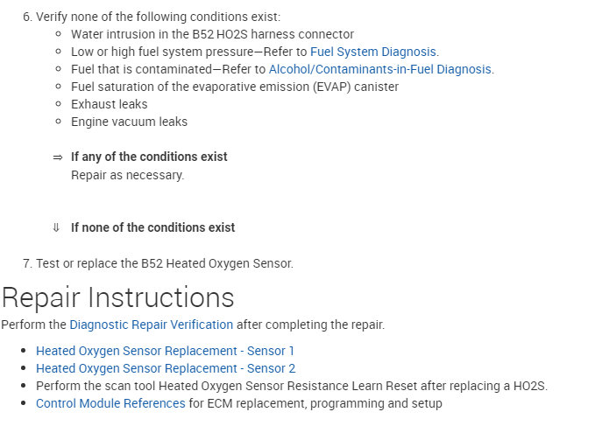Go to Diagnostic Repair Verification

click(x=152, y=325)
